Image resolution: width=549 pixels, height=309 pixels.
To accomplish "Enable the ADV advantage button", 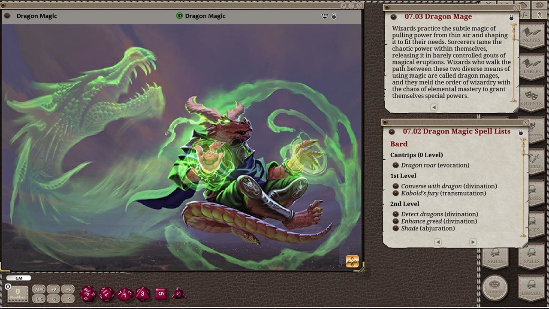I will [x=39, y=289].
